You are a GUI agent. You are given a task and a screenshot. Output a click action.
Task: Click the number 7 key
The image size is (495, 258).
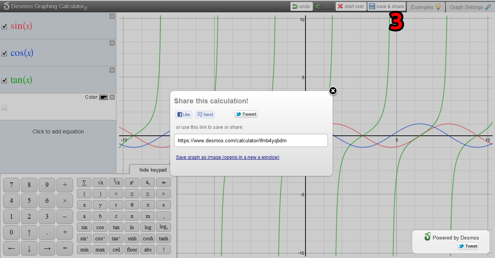(11, 185)
